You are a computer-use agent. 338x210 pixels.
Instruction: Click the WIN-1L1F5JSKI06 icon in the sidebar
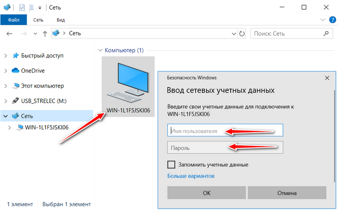point(19,128)
